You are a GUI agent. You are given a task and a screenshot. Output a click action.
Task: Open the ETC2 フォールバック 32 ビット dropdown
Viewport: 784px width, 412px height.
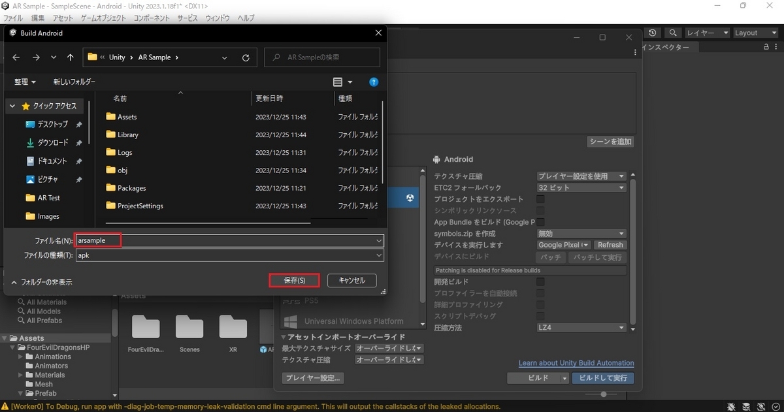point(581,187)
